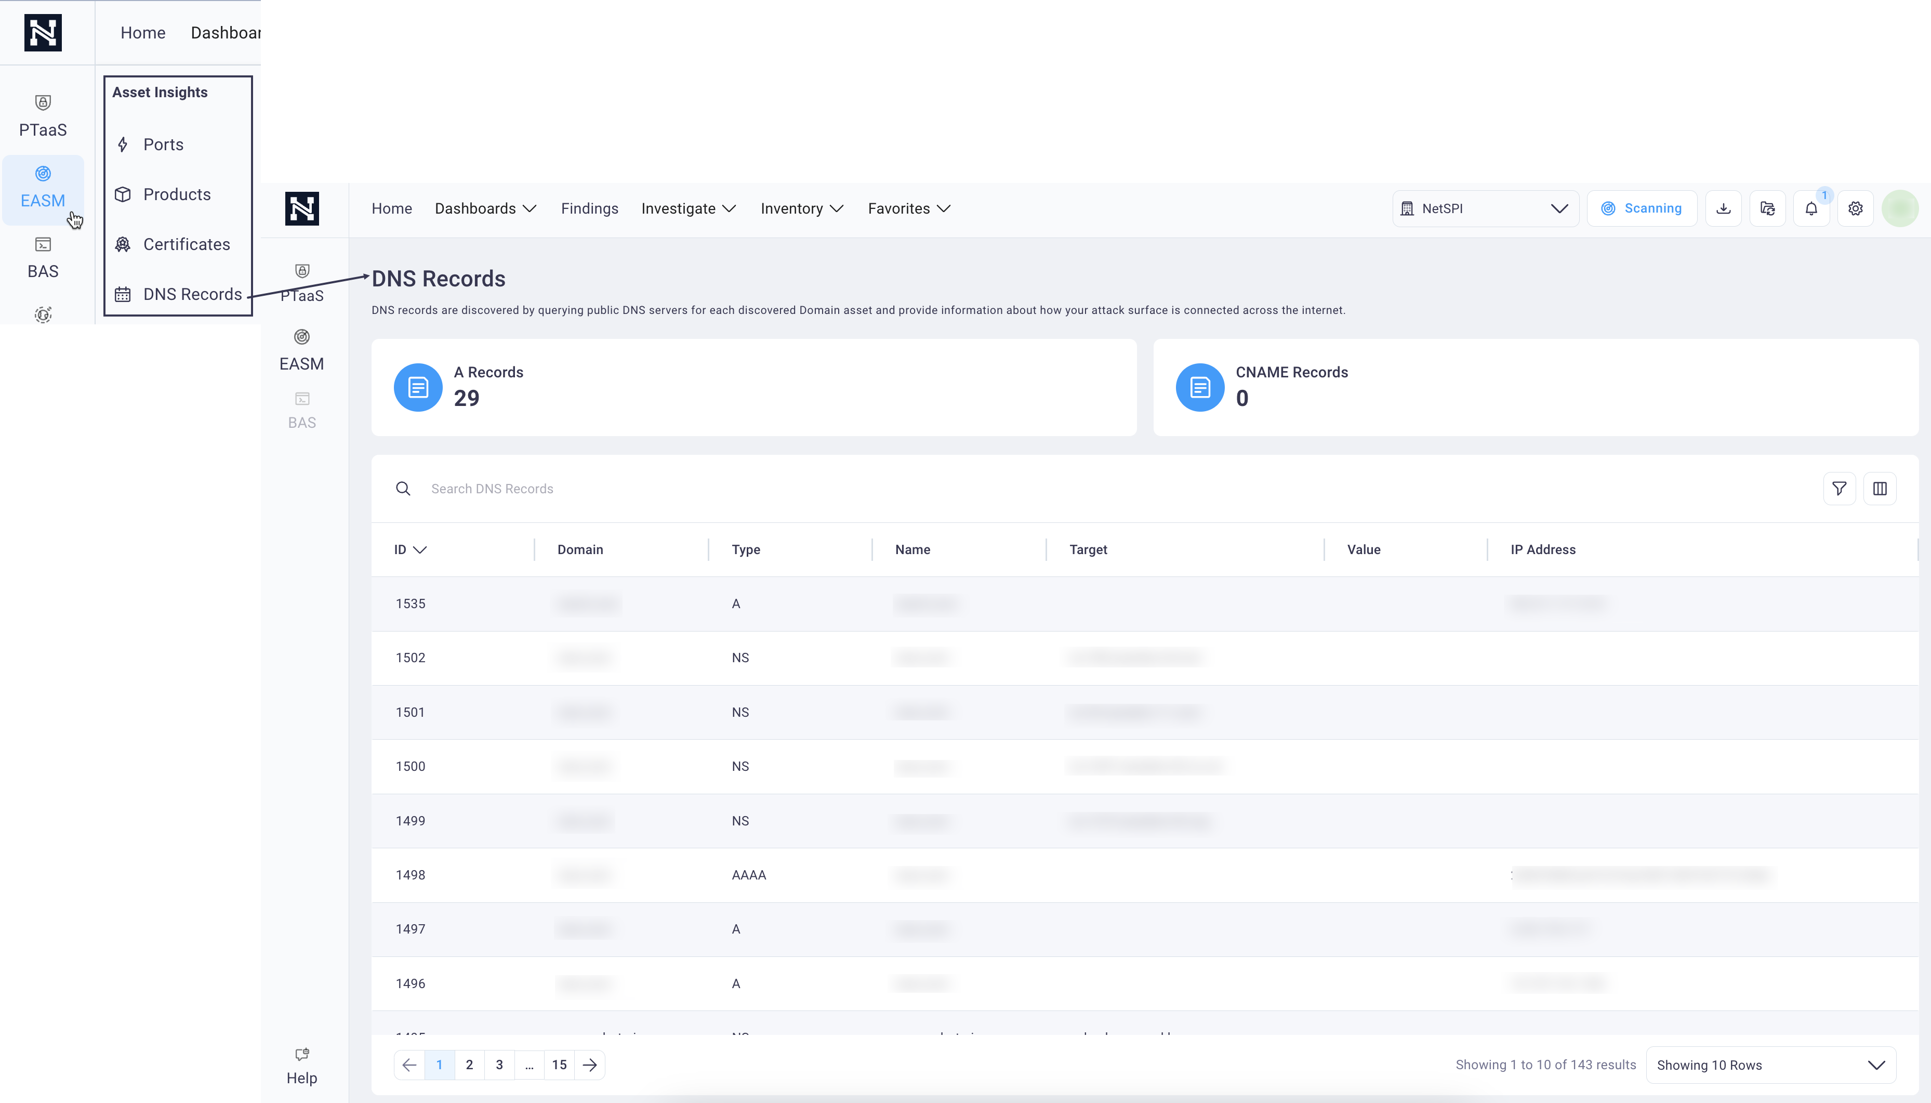
Task: Expand the NetSPI workspace dropdown
Action: [1485, 207]
